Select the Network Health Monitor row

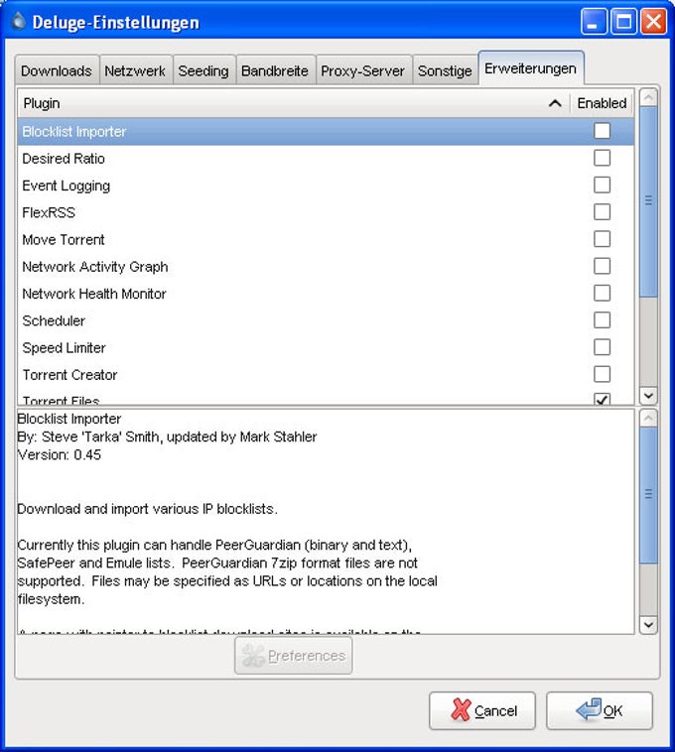pyautogui.click(x=326, y=294)
